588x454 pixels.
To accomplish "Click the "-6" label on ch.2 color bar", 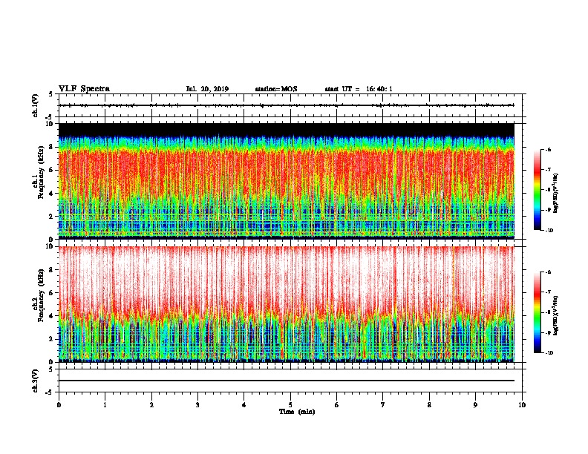I will 548,272.
